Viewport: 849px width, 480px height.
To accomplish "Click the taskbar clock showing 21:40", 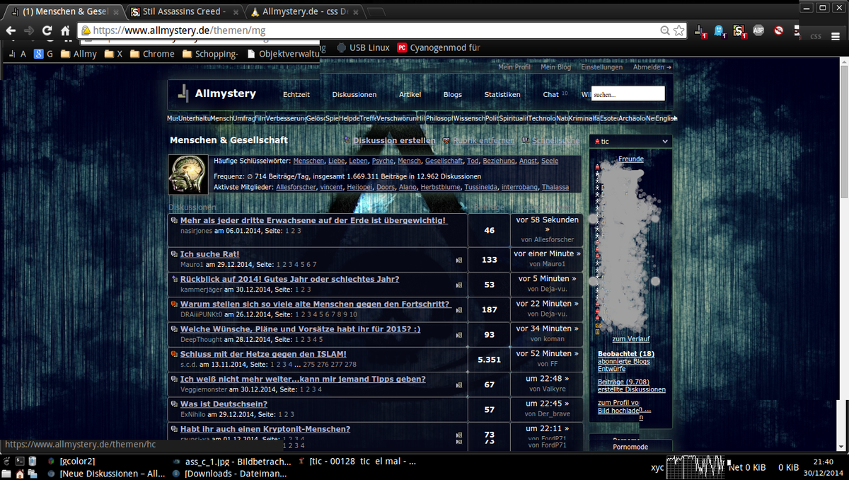I will coord(824,460).
